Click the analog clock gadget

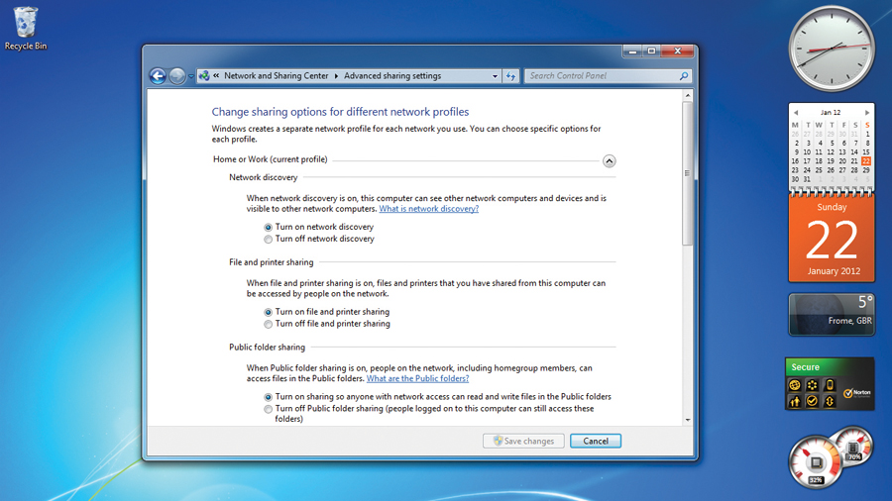point(832,49)
